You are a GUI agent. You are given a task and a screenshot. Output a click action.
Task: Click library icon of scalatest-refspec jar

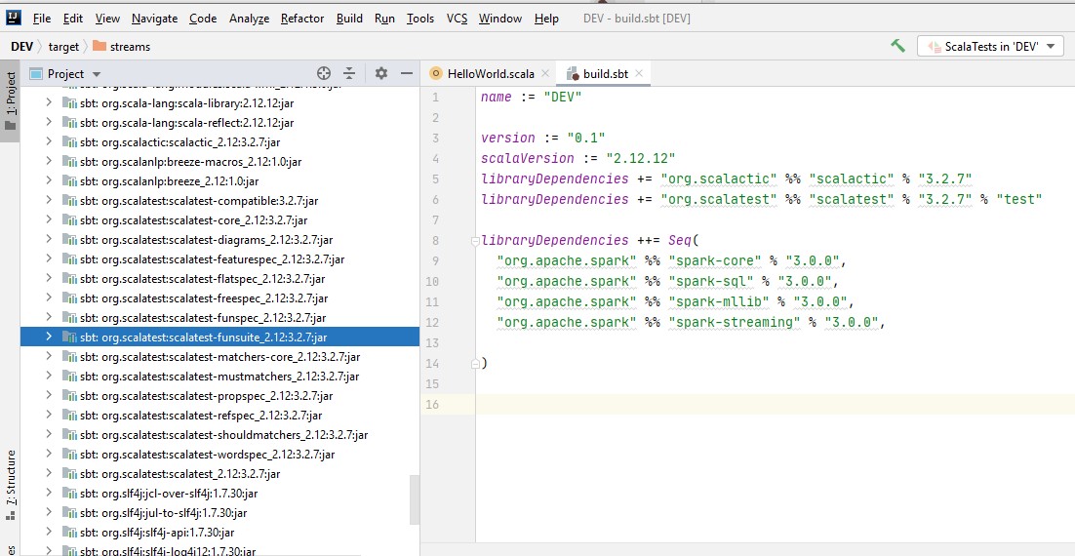click(x=68, y=415)
